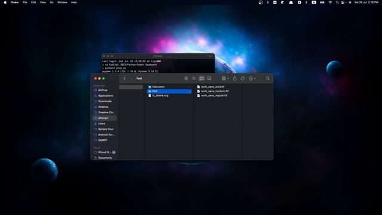
Task: Switch Finder to column view
Action: (202, 78)
